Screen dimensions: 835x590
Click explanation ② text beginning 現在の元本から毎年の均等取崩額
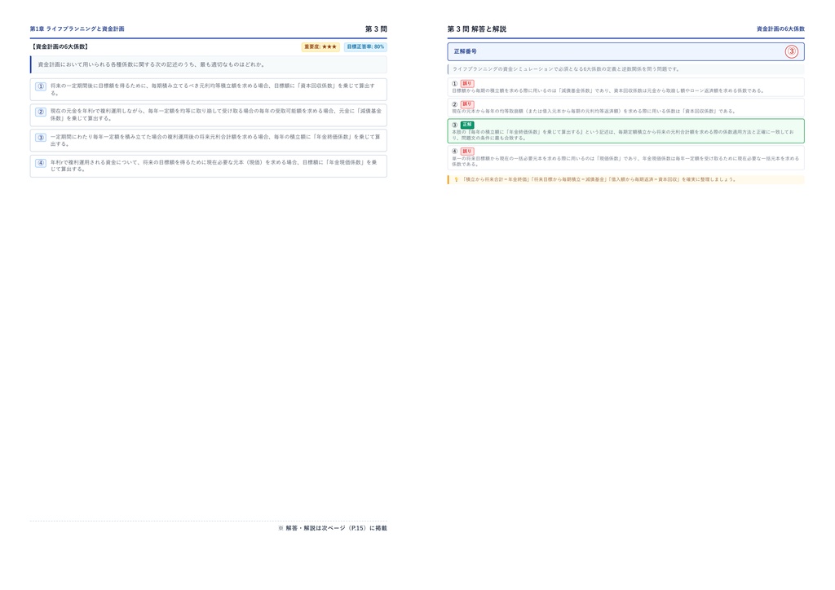[594, 111]
